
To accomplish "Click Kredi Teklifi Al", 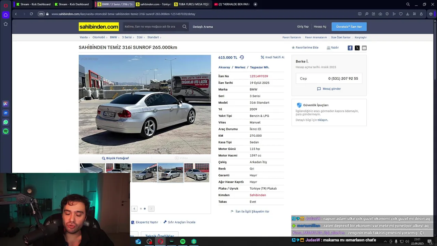I will [x=272, y=57].
